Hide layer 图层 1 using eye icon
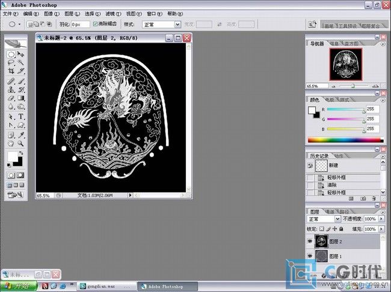Screen dimensions: 391x292 click(310, 256)
